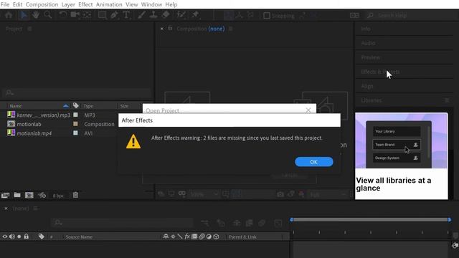Select the Rectangle shape tool
Image resolution: width=459 pixels, height=258 pixels.
(x=103, y=15)
